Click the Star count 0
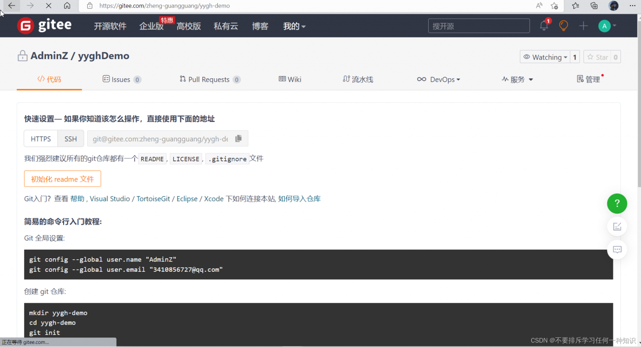The height and width of the screenshot is (347, 641). tap(615, 57)
